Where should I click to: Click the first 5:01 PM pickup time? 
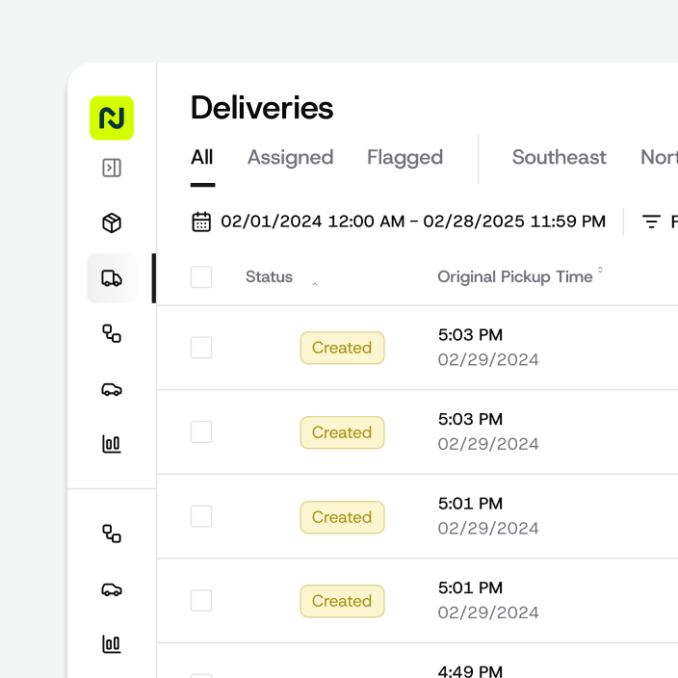click(470, 504)
